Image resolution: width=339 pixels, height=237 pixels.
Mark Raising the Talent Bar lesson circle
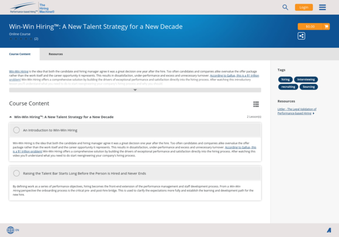pyautogui.click(x=16, y=173)
